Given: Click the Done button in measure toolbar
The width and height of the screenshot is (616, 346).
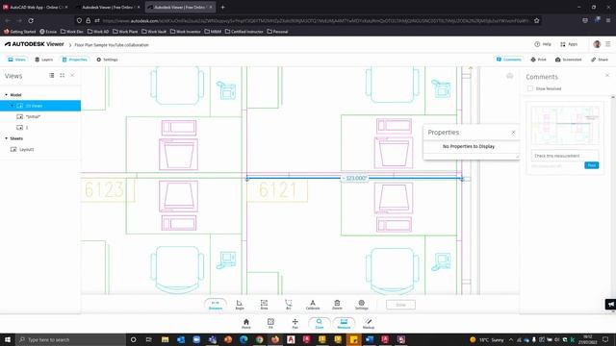Looking at the screenshot, I should point(400,305).
